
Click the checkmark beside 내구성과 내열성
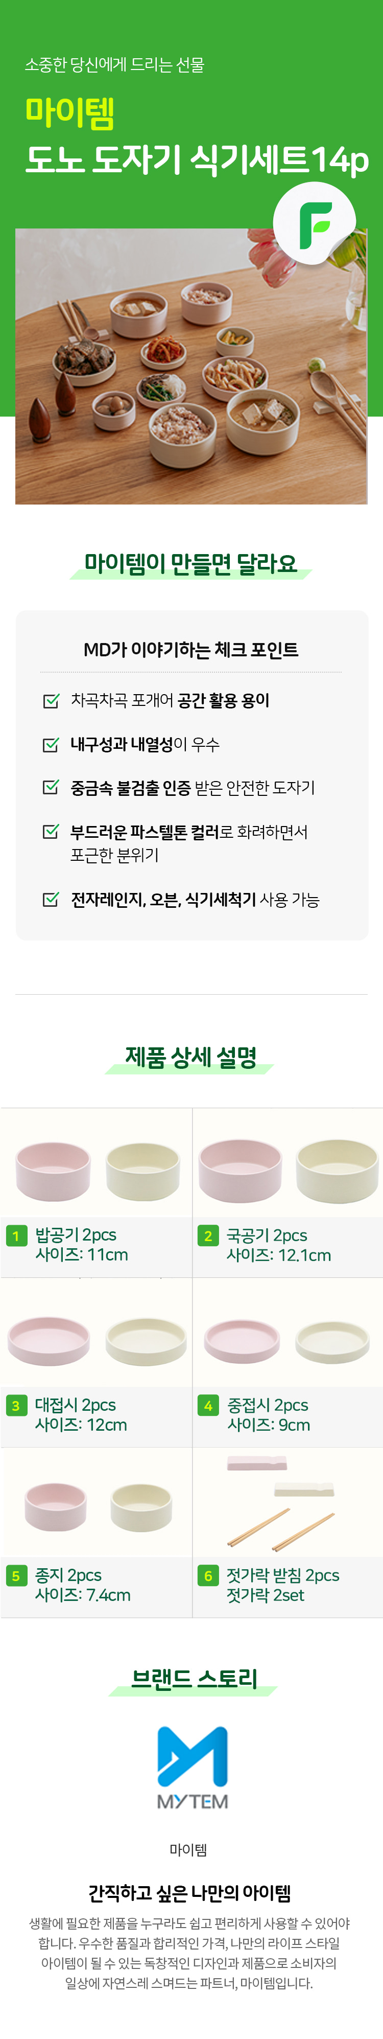coord(51,744)
